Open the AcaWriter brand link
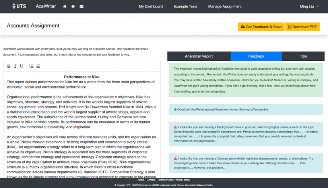Viewport: 328px width, 188px height. pos(46,6)
